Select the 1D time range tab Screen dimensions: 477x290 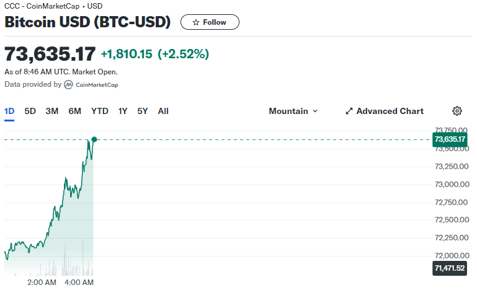tap(9, 112)
